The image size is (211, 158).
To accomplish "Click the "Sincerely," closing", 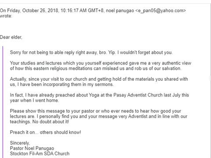I will [20, 143].
